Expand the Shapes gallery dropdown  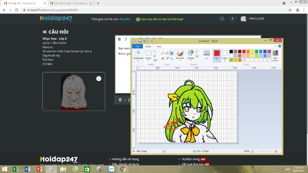pyautogui.click(x=190, y=60)
